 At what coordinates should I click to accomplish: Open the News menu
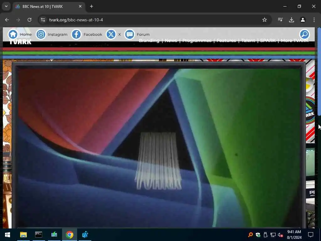171,40
